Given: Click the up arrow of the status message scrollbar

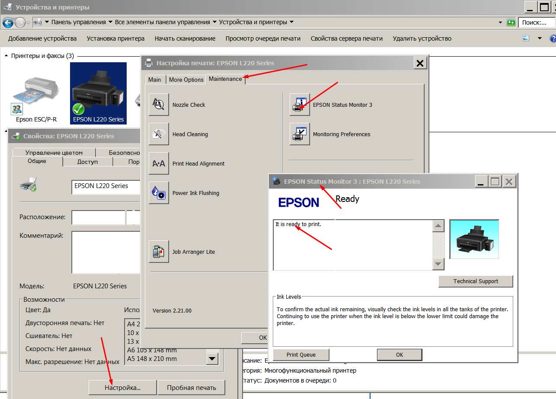Looking at the screenshot, I should [438, 226].
